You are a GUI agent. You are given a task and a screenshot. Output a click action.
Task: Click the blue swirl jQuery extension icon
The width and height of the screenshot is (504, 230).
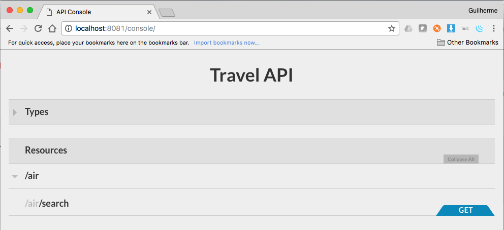pos(479,28)
